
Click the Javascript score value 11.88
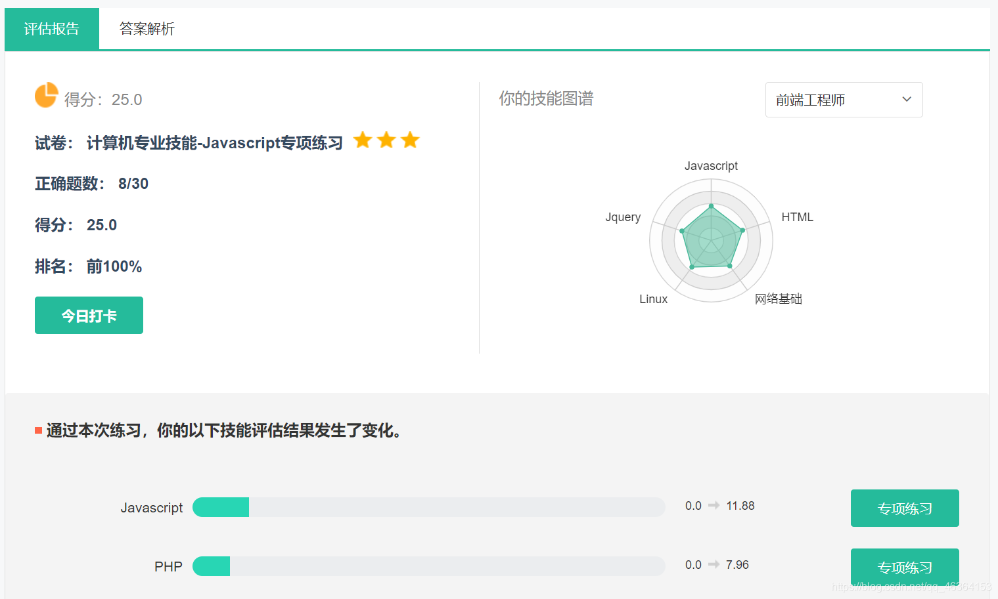740,506
